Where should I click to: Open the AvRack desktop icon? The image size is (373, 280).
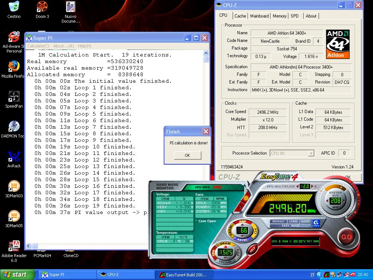tap(14, 159)
